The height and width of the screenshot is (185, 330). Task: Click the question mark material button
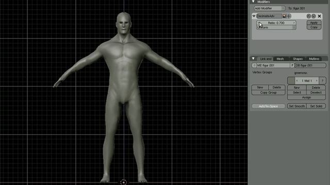point(322,81)
